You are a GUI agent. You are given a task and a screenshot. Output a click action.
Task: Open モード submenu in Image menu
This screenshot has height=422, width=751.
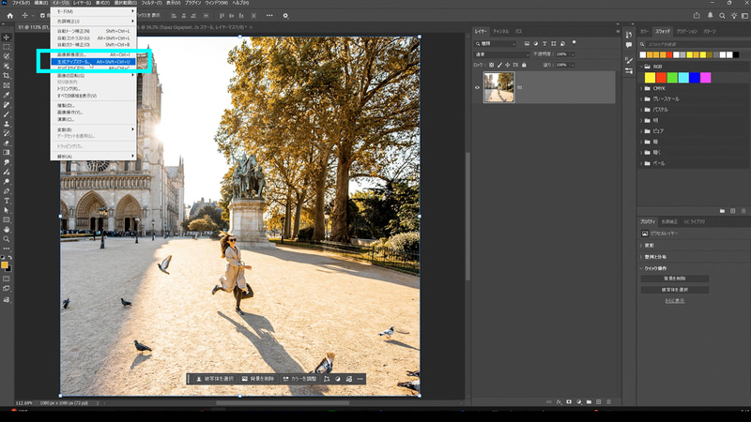click(93, 11)
